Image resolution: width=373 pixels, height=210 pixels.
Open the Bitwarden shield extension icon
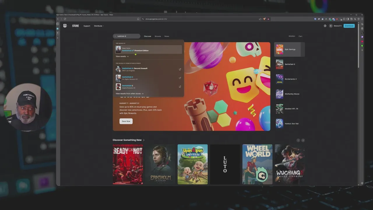(x=315, y=19)
